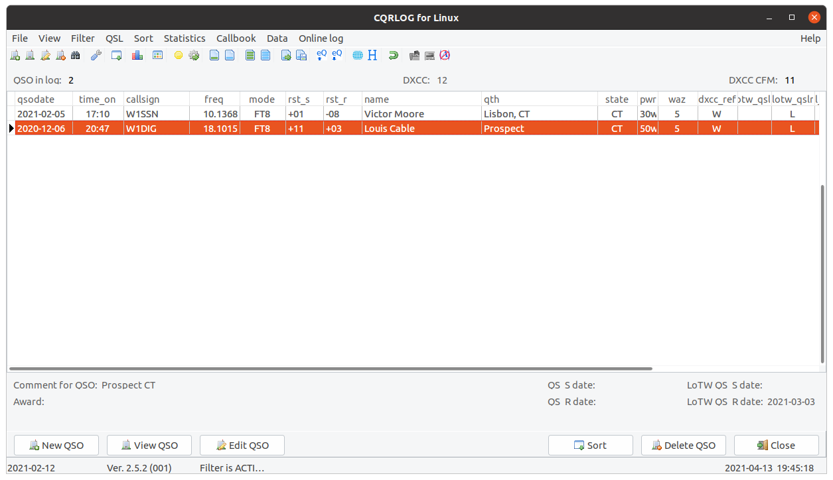This screenshot has height=480, width=833.
Task: Click the callsign column header
Action: tap(156, 99)
